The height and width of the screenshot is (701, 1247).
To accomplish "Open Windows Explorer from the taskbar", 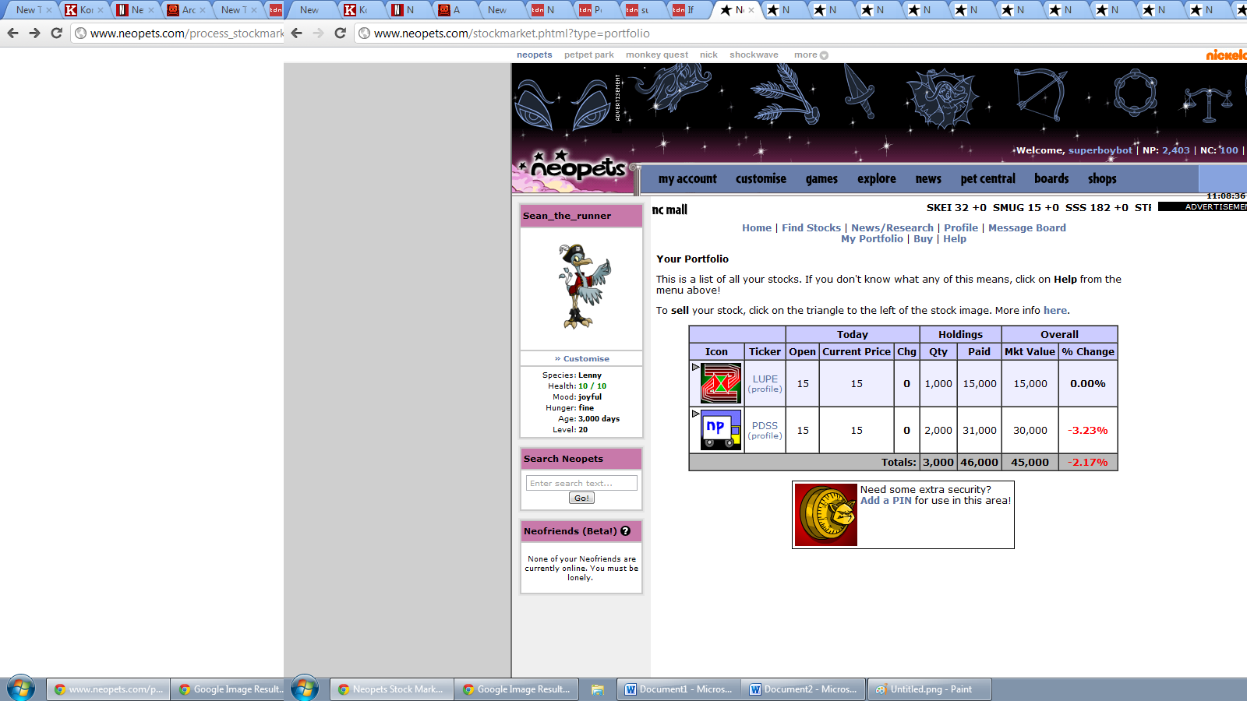I will tap(598, 689).
